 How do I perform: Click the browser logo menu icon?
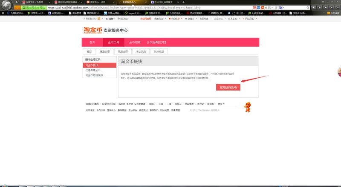click(x=6, y=5)
